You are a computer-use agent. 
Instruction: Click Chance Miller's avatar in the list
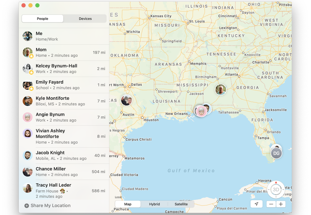coord(28,172)
